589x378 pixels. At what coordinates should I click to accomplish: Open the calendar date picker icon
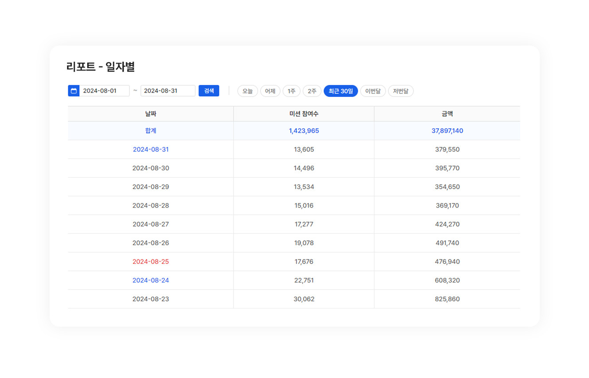74,91
